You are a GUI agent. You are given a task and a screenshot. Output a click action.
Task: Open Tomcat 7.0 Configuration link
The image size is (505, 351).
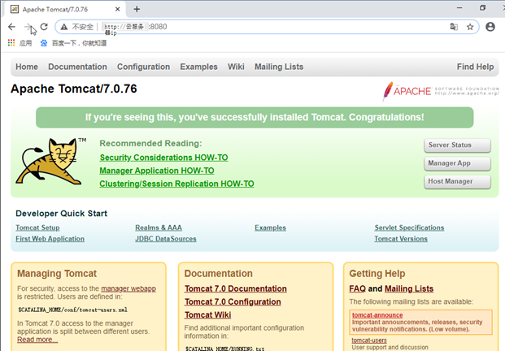tap(233, 301)
